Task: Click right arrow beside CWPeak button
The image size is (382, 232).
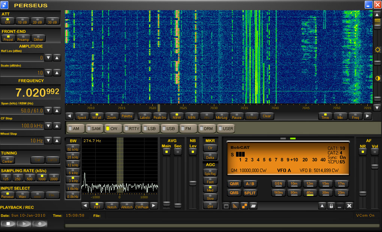Action: click(153, 206)
